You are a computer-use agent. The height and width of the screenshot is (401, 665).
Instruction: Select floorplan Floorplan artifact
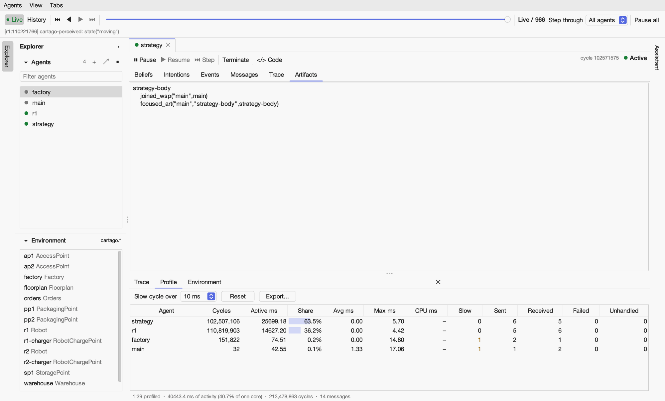[69, 288]
